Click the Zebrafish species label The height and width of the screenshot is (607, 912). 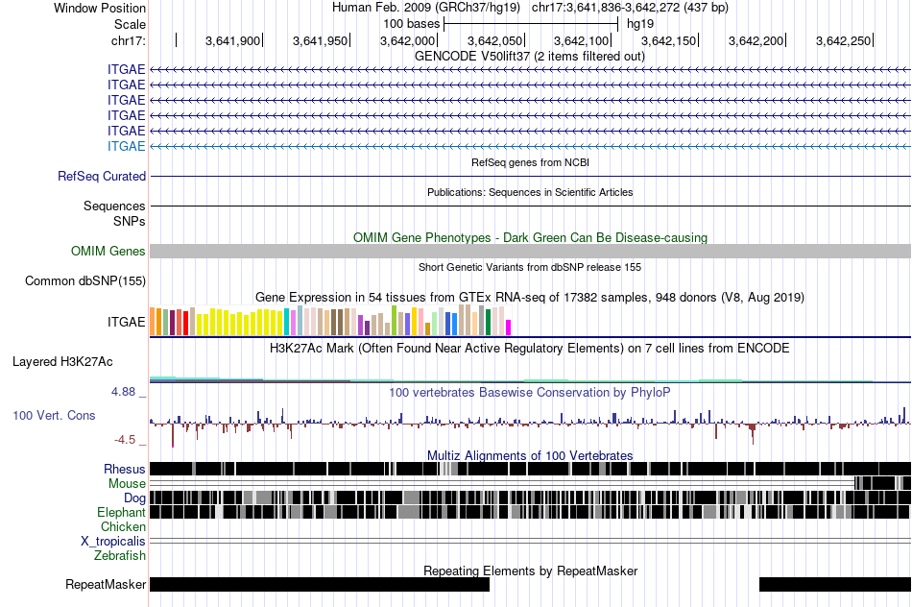[x=120, y=556]
